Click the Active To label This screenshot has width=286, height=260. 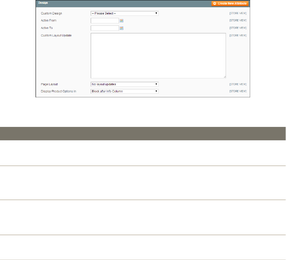click(47, 28)
